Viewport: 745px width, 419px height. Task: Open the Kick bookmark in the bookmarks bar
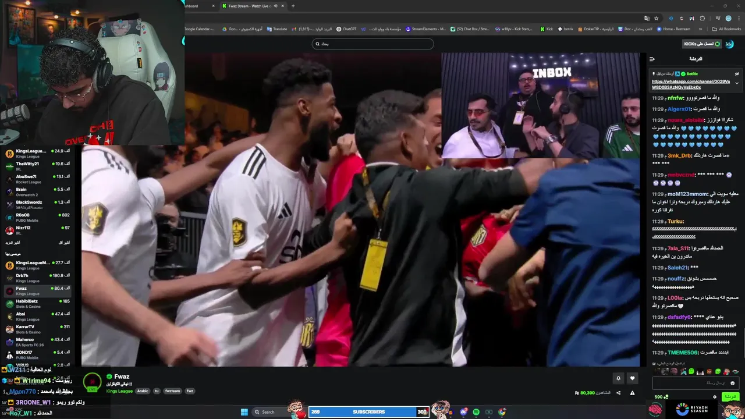(x=547, y=29)
